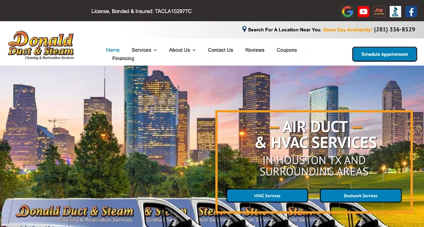Open the Reviews menu item

pos(255,50)
